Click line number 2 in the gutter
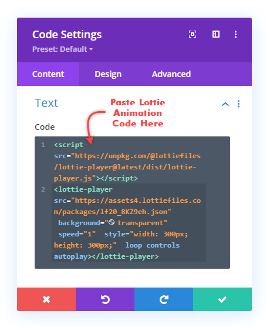 [43, 189]
